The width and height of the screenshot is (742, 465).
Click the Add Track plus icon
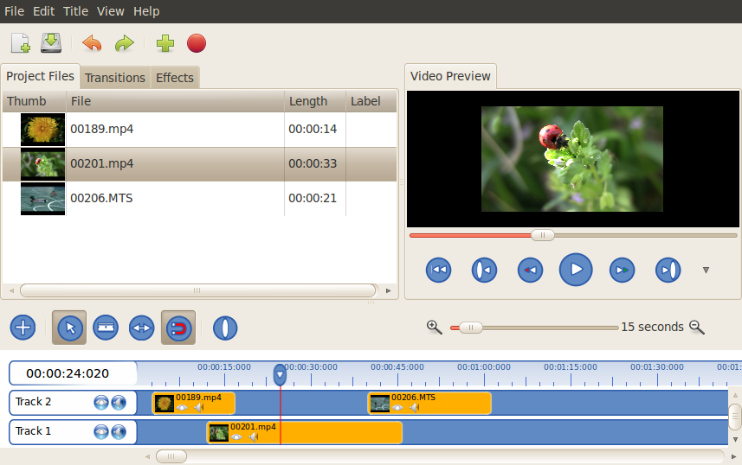click(23, 328)
